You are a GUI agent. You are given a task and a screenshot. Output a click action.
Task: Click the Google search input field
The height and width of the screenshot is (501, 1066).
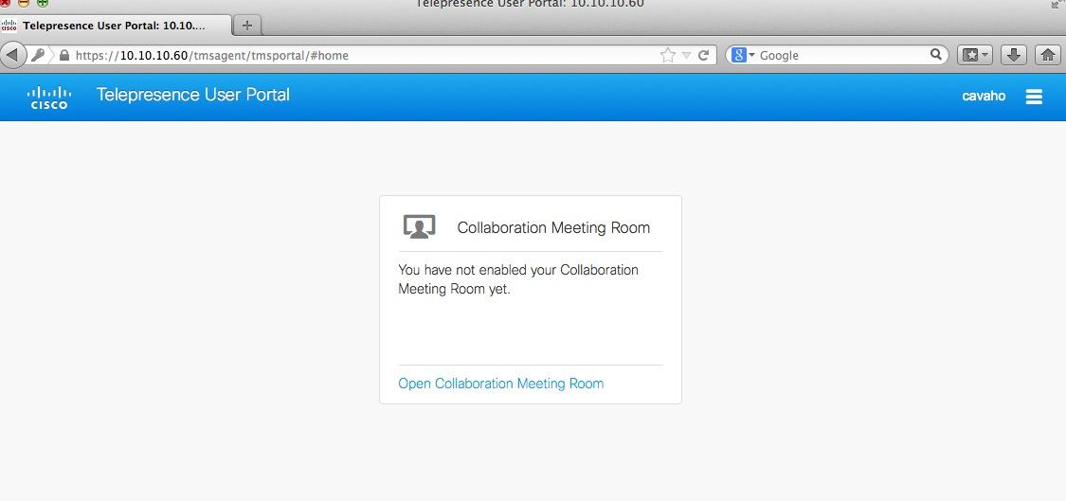pos(842,55)
